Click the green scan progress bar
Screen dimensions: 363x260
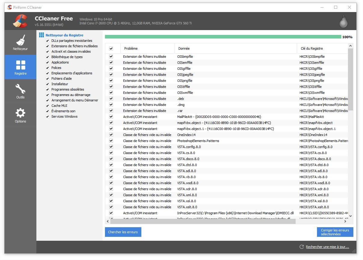point(223,37)
